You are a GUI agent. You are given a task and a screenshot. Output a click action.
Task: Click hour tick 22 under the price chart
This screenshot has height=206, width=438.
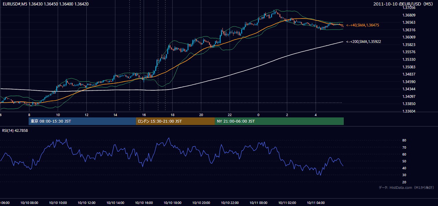point(230,115)
